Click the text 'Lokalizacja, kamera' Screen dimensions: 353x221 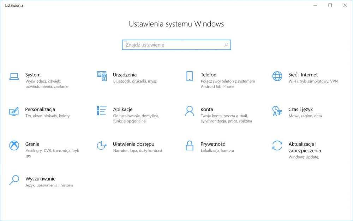point(217,150)
